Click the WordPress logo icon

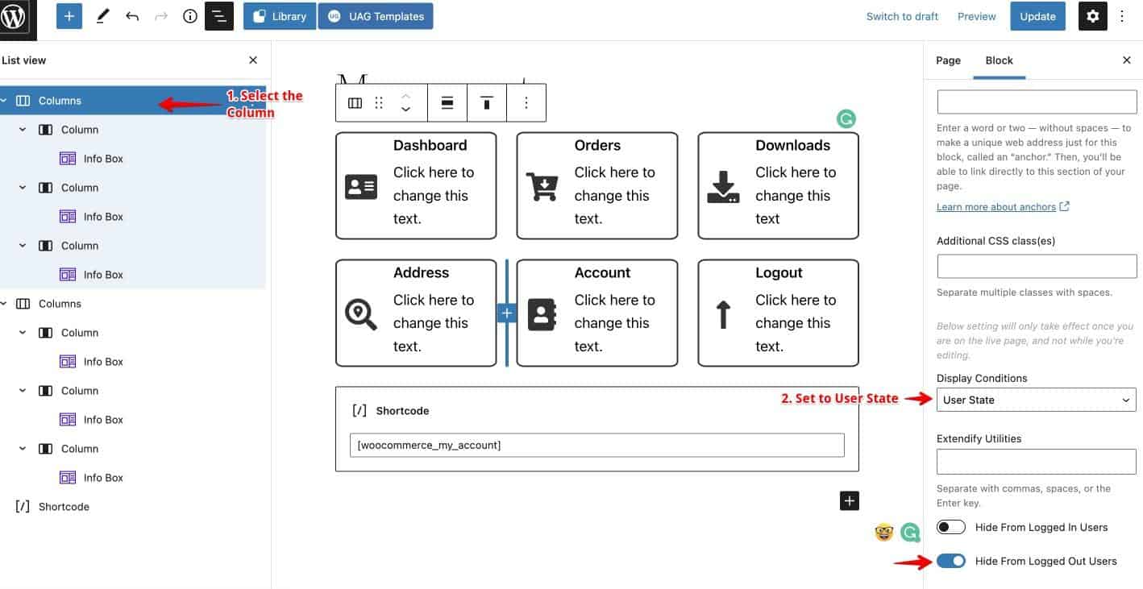pos(15,16)
